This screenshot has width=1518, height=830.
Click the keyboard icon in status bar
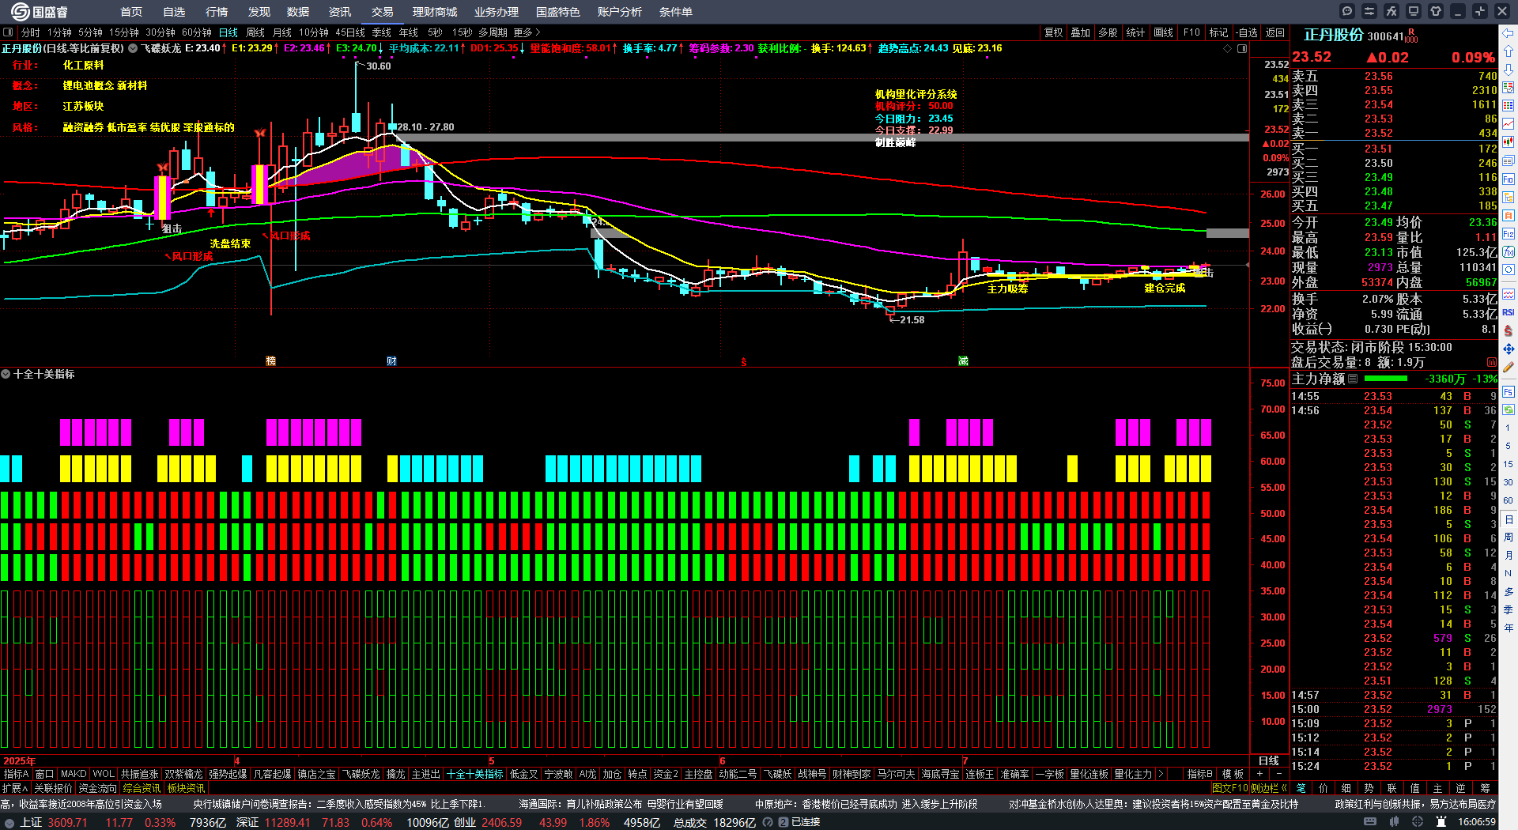click(1372, 822)
